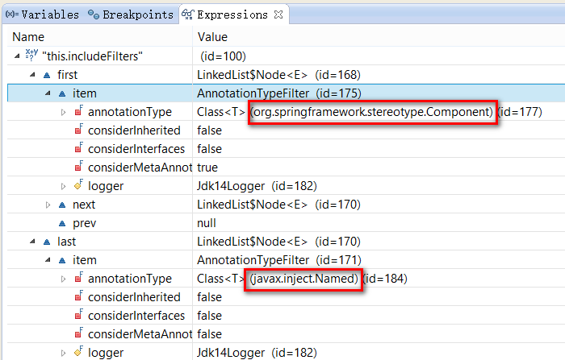The width and height of the screenshot is (565, 360).
Task: Click the blue icon of item id=171
Action: tap(62, 260)
